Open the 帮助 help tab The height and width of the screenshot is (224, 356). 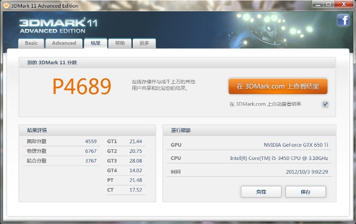pyautogui.click(x=120, y=43)
